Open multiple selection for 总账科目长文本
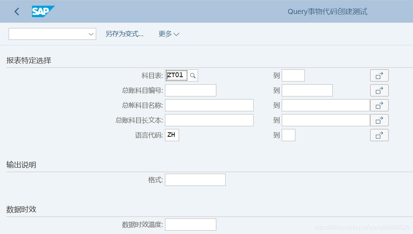 tap(379, 120)
